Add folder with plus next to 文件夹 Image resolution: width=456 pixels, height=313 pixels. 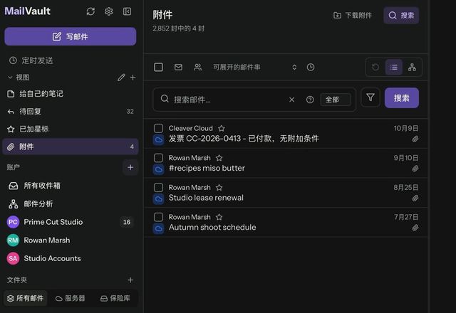click(x=130, y=280)
